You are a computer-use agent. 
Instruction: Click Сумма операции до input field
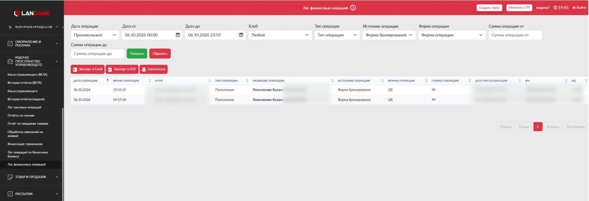click(98, 54)
